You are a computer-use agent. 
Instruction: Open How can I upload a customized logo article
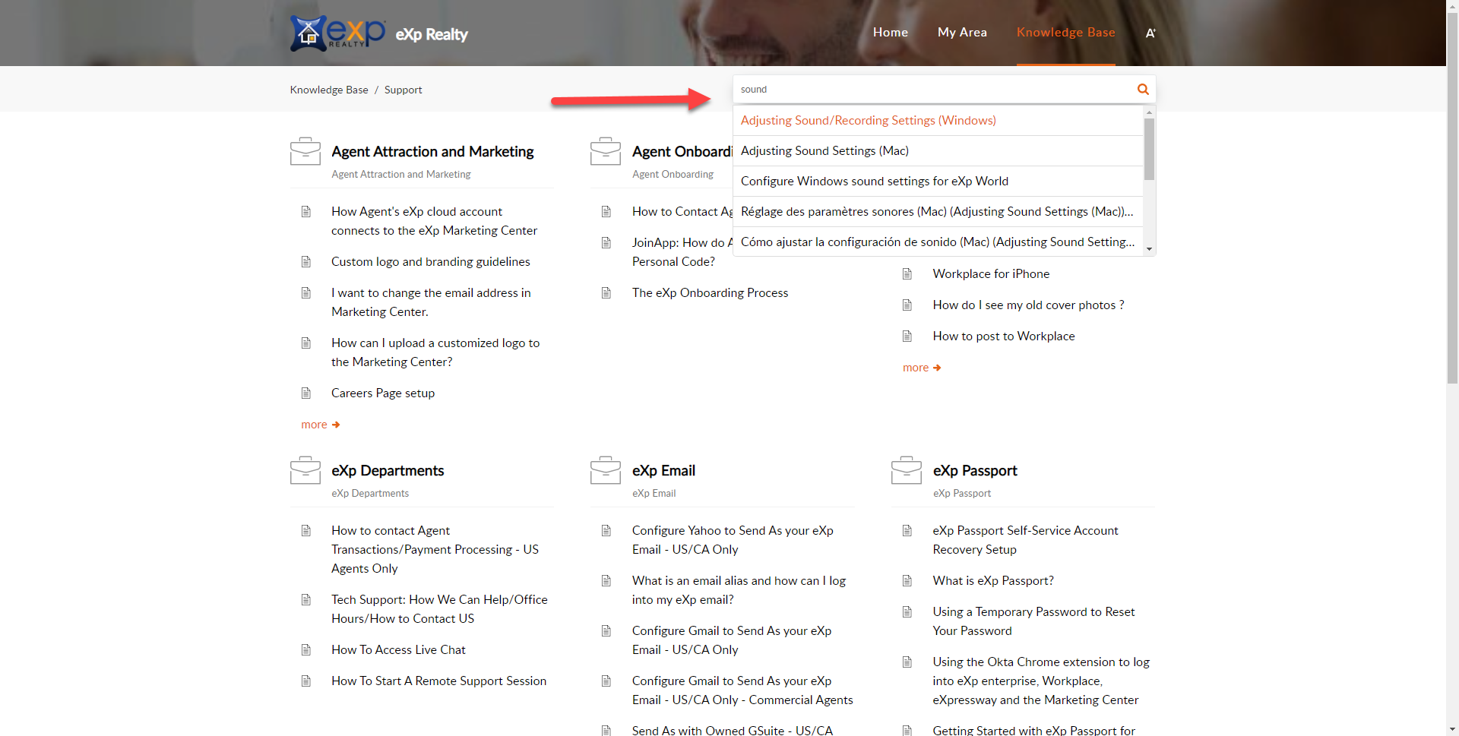pyautogui.click(x=435, y=352)
